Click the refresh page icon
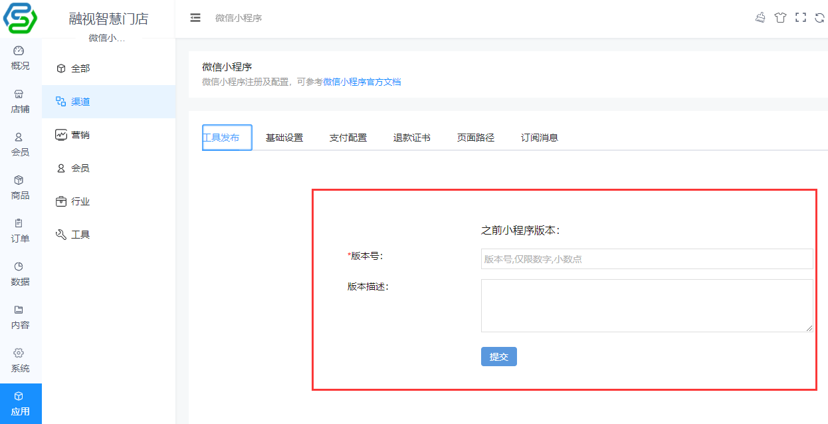This screenshot has width=828, height=424. pyautogui.click(x=820, y=18)
